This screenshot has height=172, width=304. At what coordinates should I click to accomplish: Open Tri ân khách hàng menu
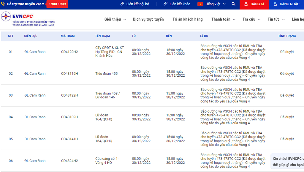pos(187,19)
